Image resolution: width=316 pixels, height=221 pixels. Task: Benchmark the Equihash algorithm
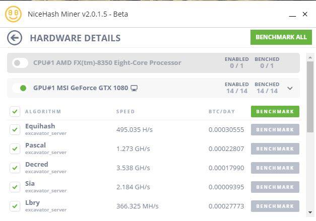(x=275, y=129)
